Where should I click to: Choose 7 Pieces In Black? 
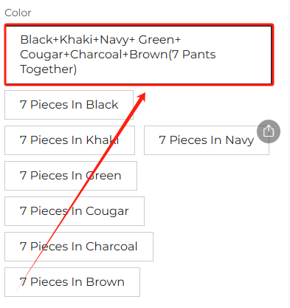pos(69,105)
